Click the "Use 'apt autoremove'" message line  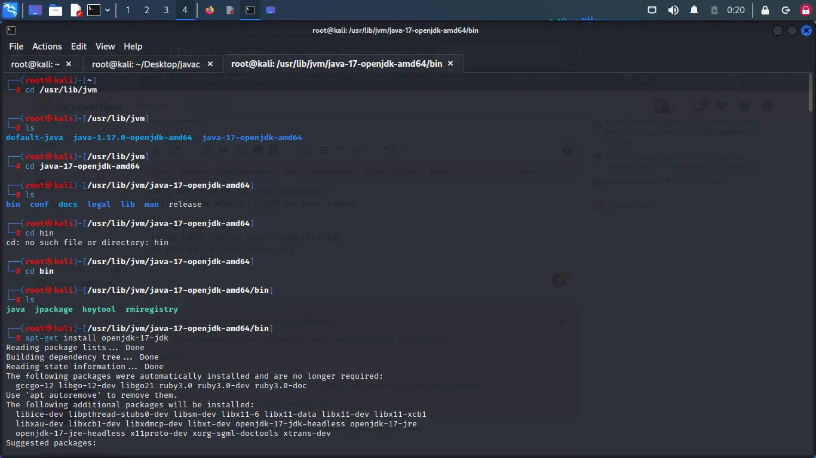pos(92,395)
